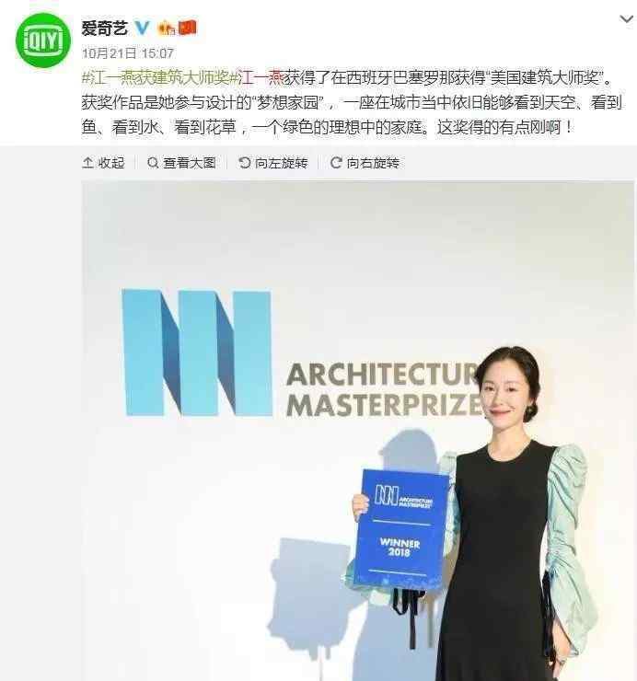Open 查看大图 to view large image

(x=181, y=163)
